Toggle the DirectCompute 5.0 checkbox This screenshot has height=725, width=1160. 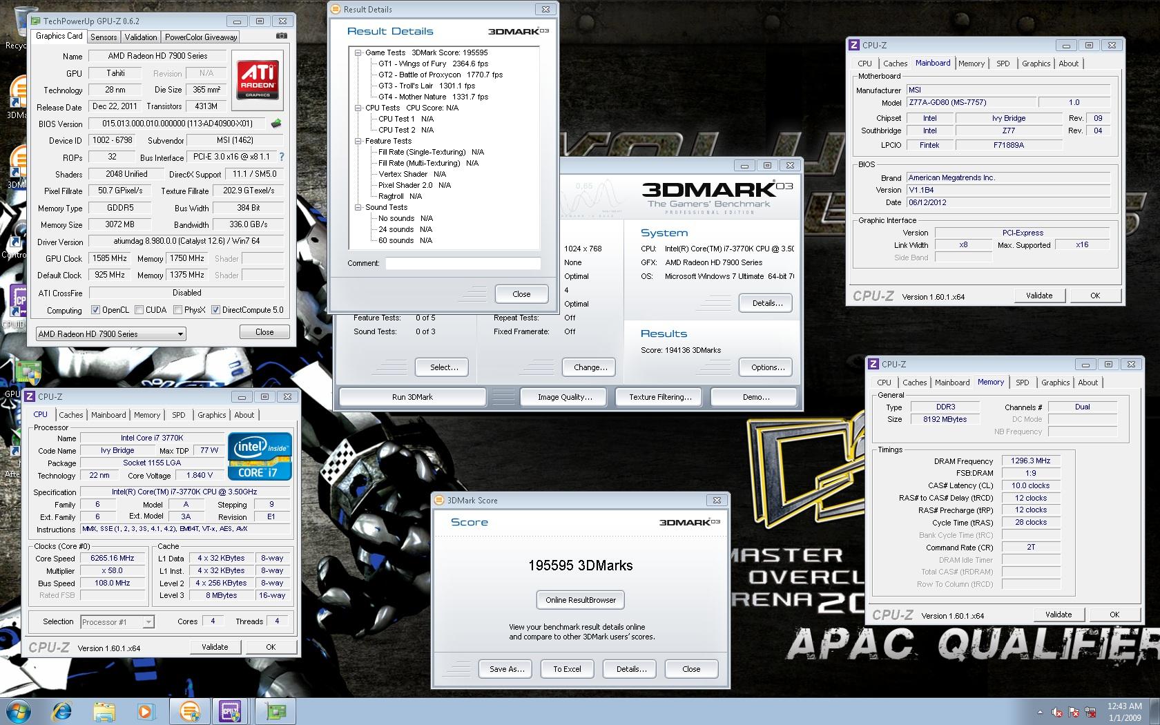(x=215, y=309)
